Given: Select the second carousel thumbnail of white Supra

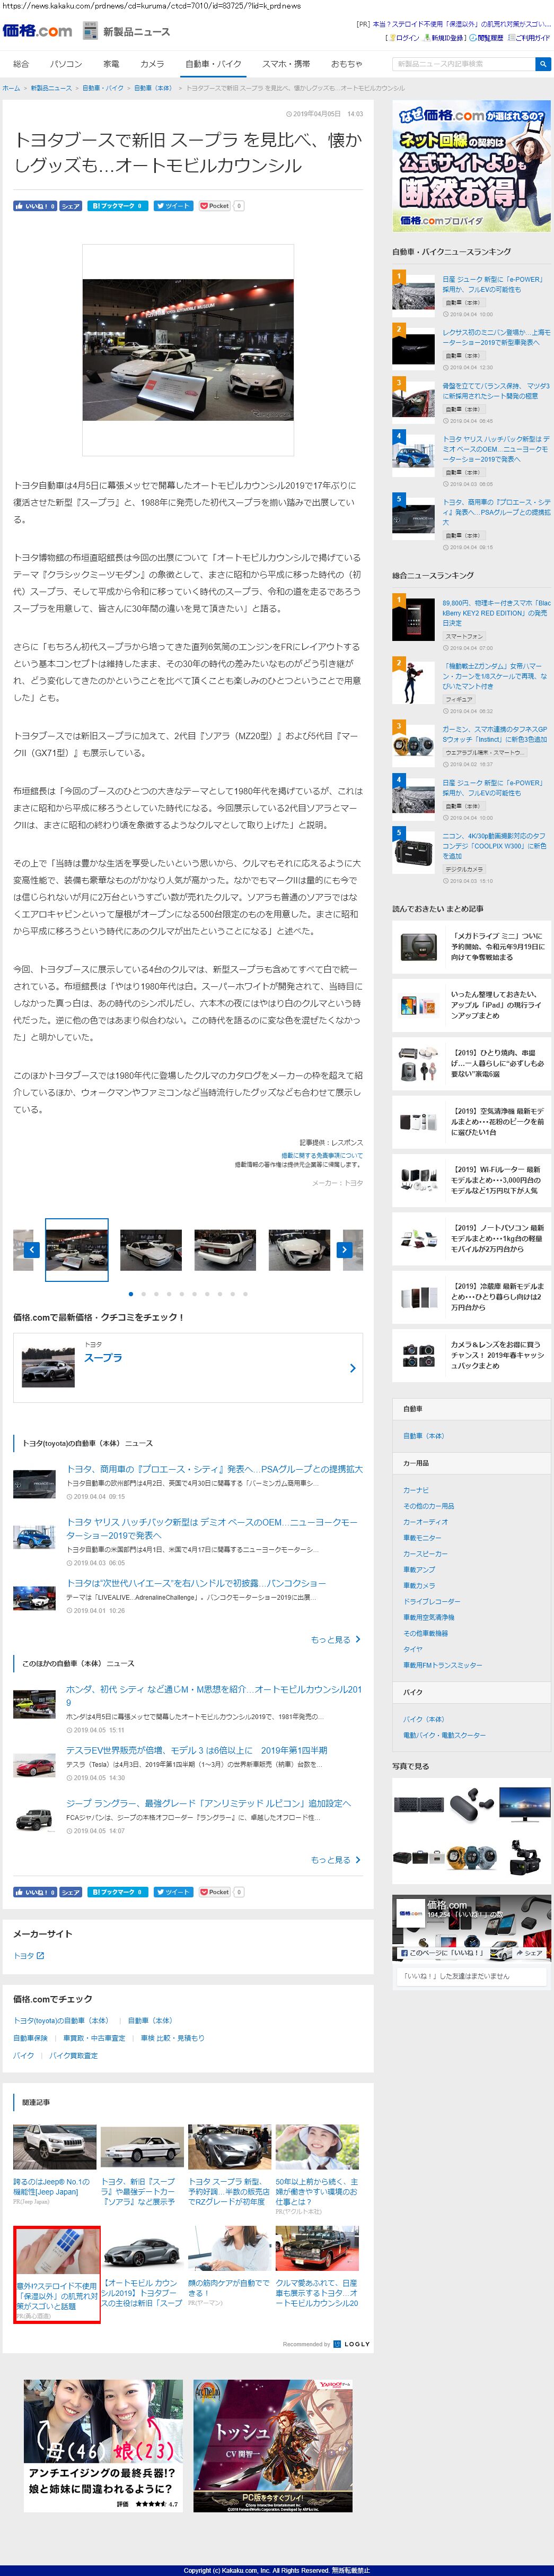Looking at the screenshot, I should coord(150,1250).
